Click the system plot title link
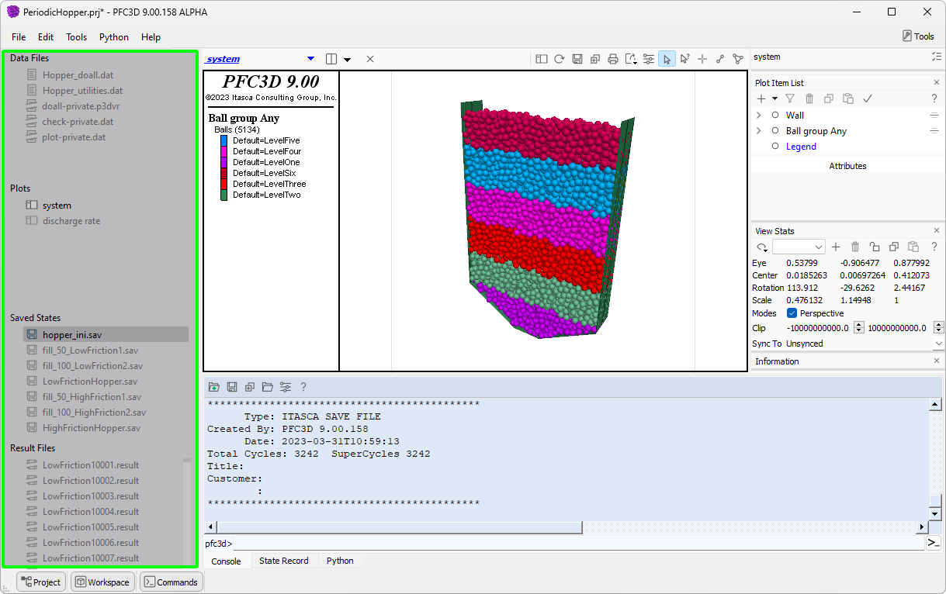This screenshot has width=946, height=594. [x=223, y=59]
